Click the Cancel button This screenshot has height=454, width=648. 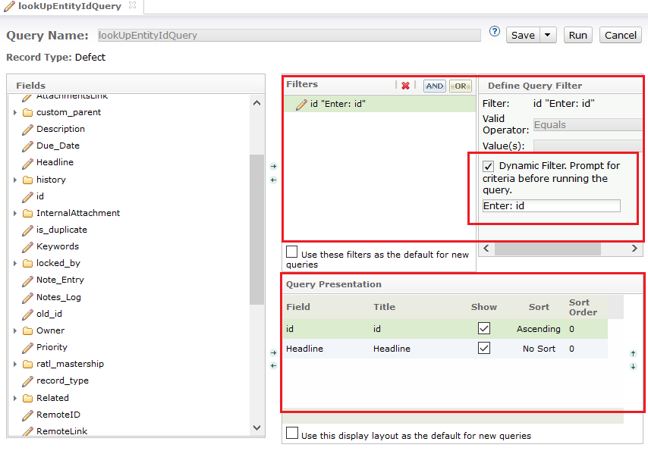[x=621, y=35]
